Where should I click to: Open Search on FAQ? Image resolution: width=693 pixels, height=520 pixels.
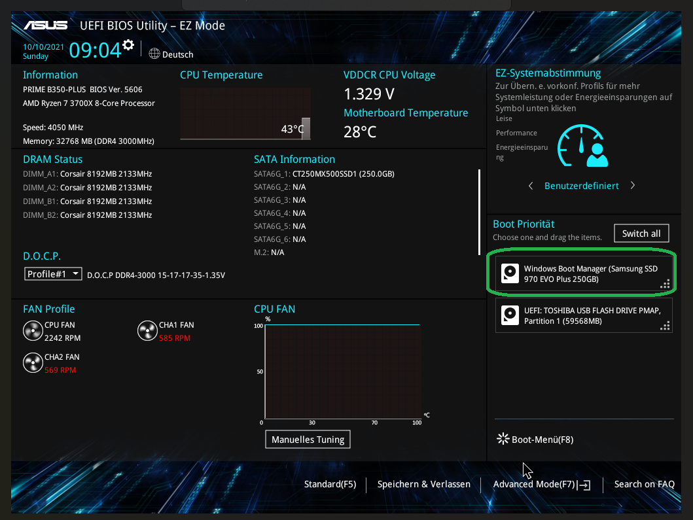(645, 484)
